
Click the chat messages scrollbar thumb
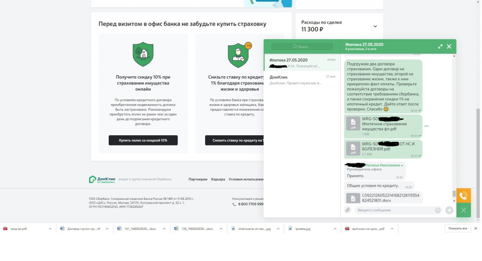[454, 194]
